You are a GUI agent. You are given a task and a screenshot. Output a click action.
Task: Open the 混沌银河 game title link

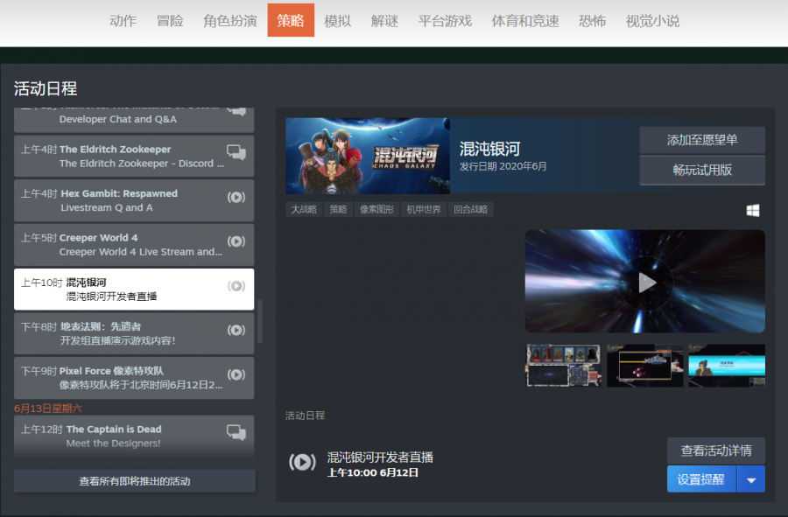coord(489,149)
